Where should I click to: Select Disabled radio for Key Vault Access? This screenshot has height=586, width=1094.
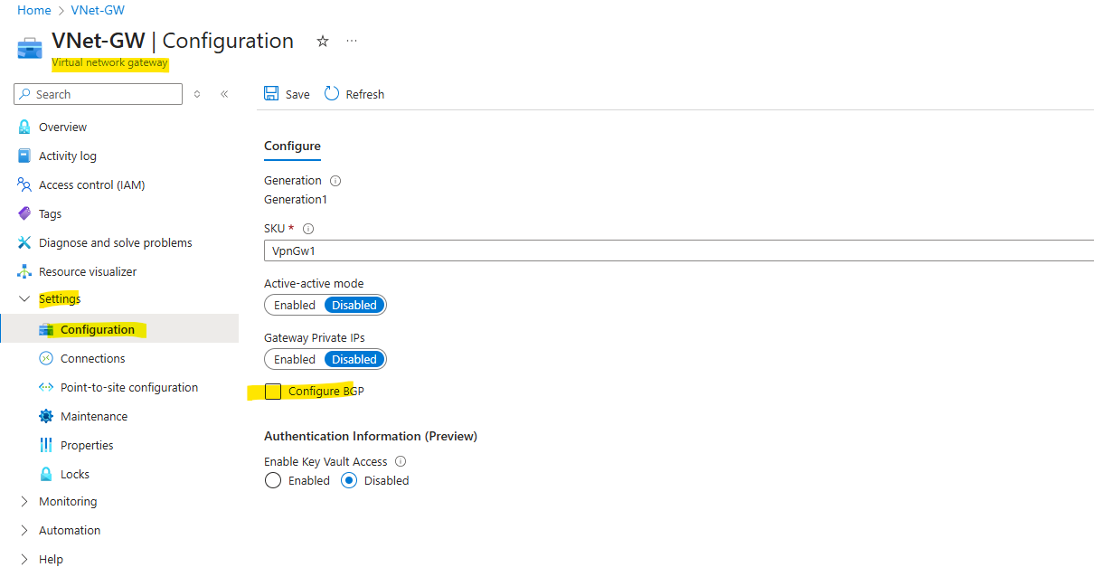pos(349,480)
